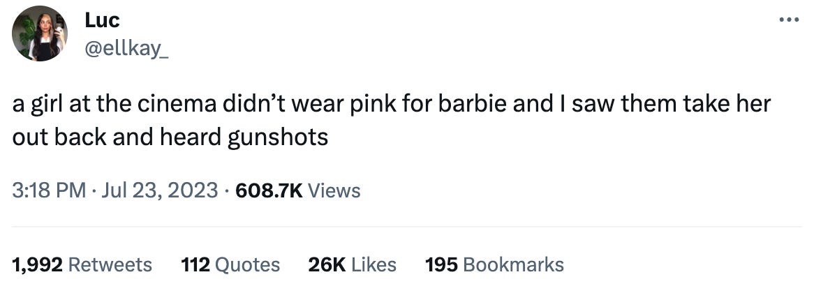Click the word Views after 608.7K

pos(334,190)
